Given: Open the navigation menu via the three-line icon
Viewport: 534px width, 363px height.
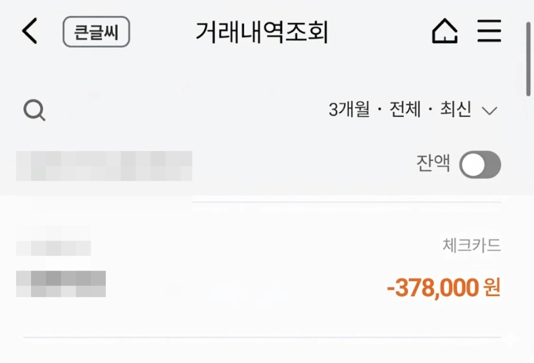Looking at the screenshot, I should click(489, 32).
